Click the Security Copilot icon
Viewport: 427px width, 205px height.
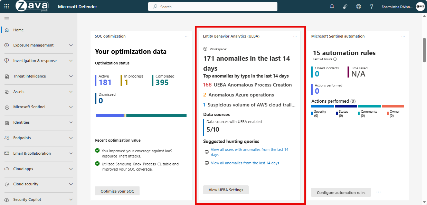coord(7,199)
